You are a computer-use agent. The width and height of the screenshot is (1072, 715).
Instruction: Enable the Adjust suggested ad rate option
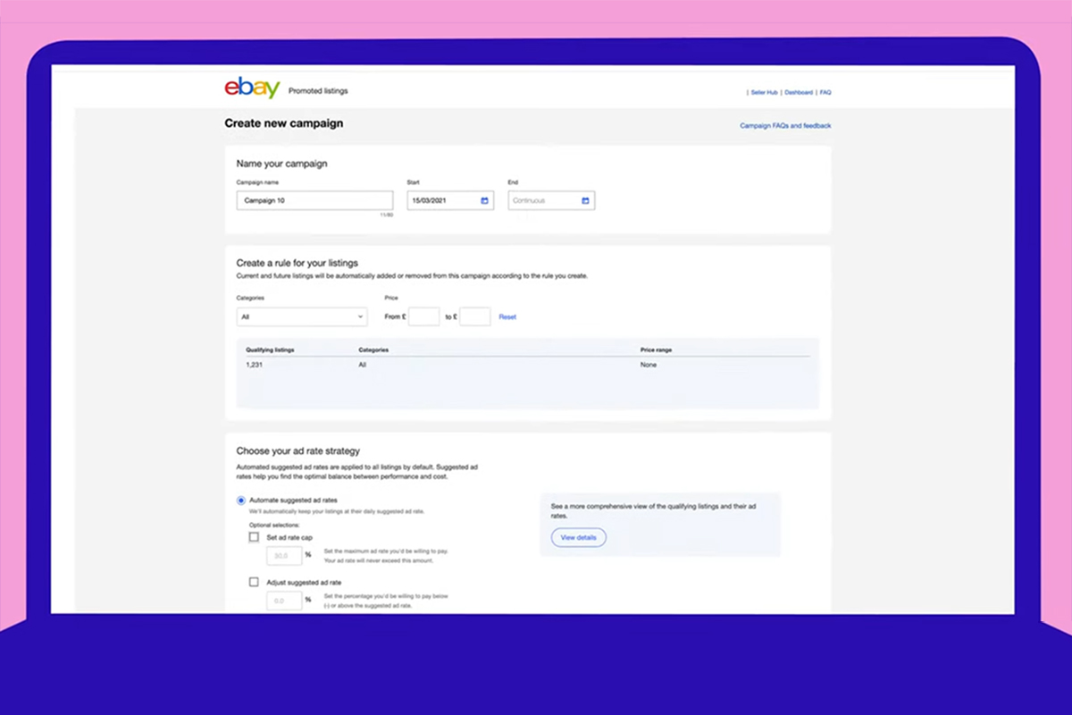pos(254,582)
